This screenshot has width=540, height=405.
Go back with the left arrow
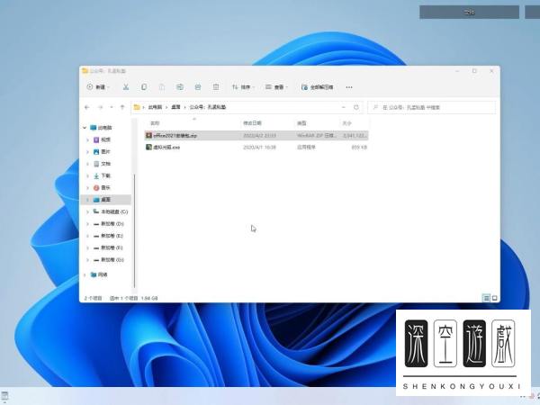point(86,107)
